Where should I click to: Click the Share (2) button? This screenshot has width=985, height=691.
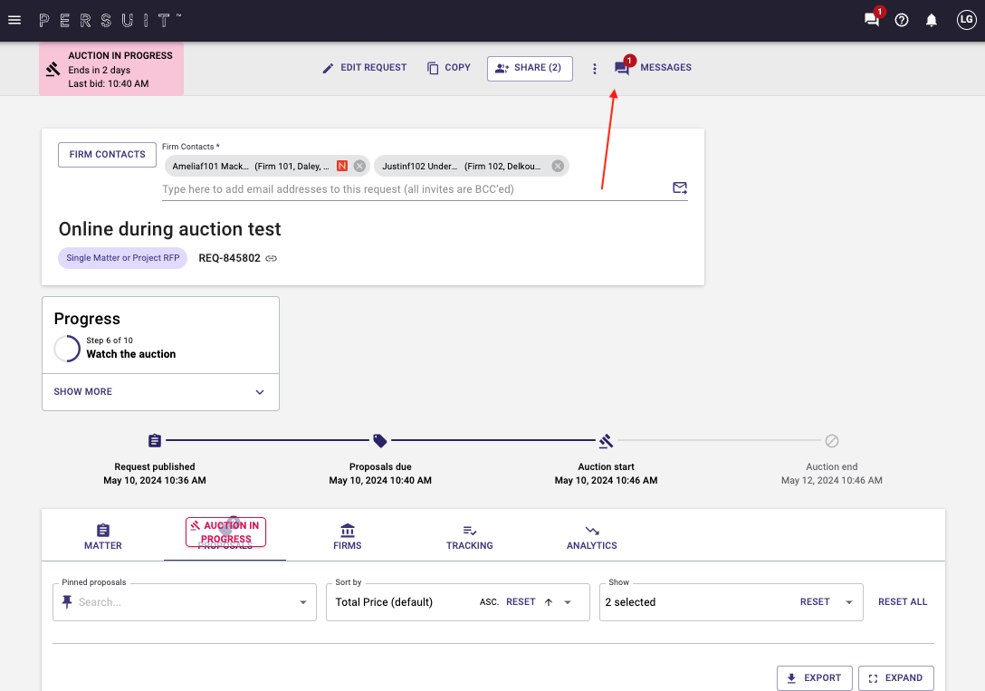(530, 69)
